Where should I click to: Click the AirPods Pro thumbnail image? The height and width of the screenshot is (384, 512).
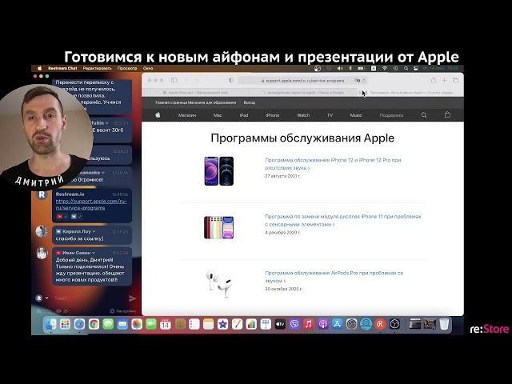(x=218, y=284)
